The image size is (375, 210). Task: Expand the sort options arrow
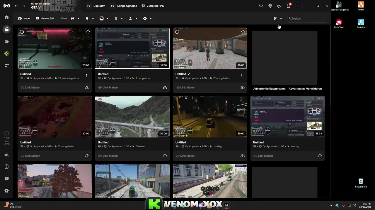pyautogui.click(x=281, y=18)
